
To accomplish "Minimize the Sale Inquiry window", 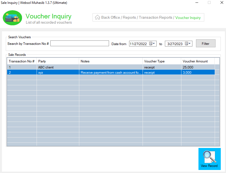I will point(197,2).
